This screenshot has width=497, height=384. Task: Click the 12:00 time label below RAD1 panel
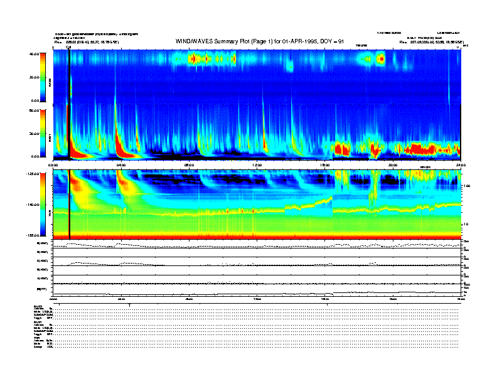[x=257, y=165]
